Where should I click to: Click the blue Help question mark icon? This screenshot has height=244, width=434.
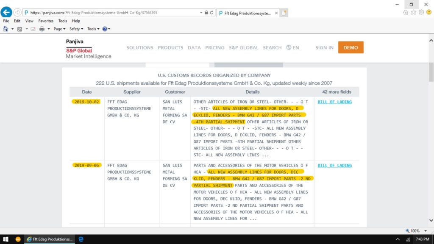105,29
